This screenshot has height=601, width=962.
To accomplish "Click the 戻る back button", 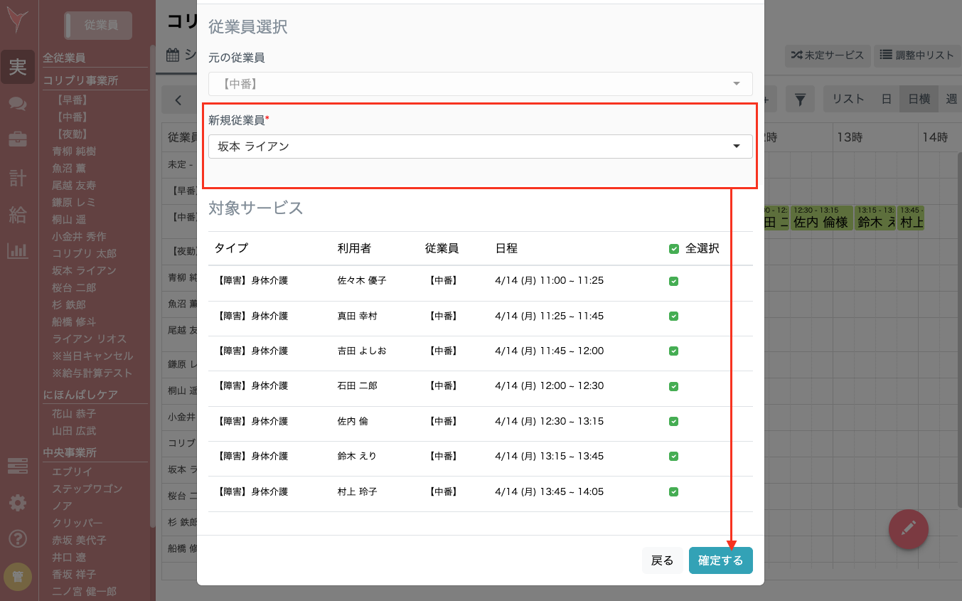I will pyautogui.click(x=662, y=560).
